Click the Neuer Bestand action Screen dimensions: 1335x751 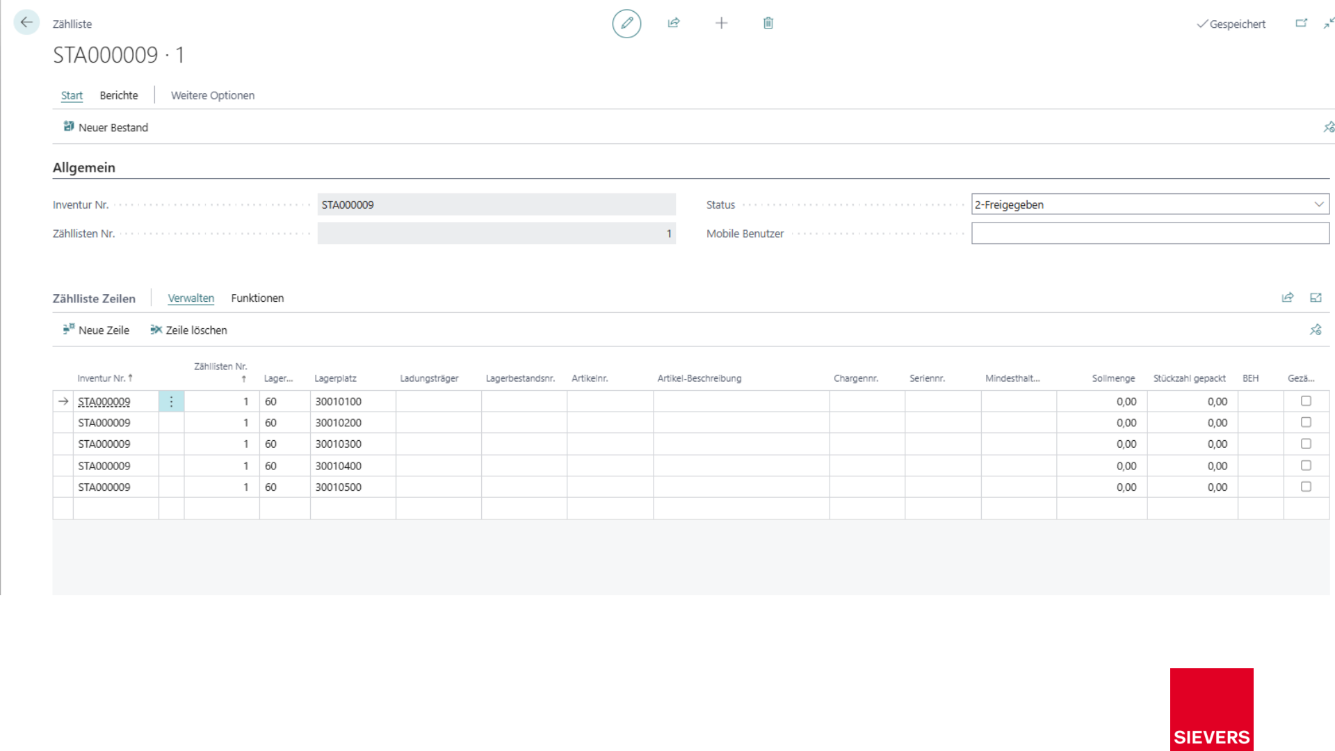pos(106,127)
